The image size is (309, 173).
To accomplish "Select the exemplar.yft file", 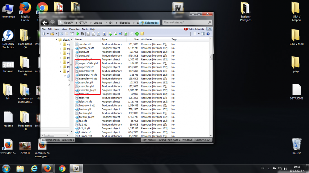I will click(86, 82).
